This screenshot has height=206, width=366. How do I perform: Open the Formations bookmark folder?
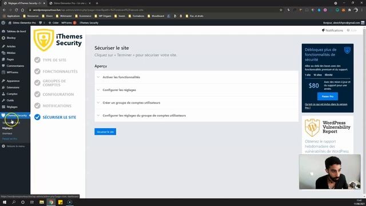coord(137,16)
